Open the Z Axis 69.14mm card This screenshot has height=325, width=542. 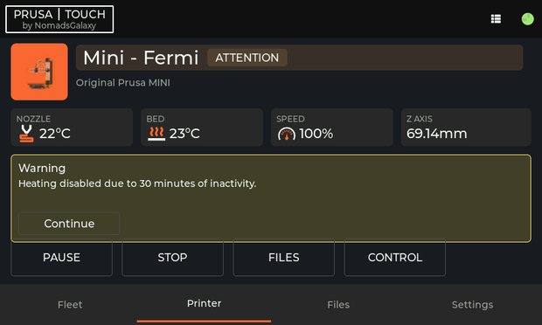click(466, 127)
